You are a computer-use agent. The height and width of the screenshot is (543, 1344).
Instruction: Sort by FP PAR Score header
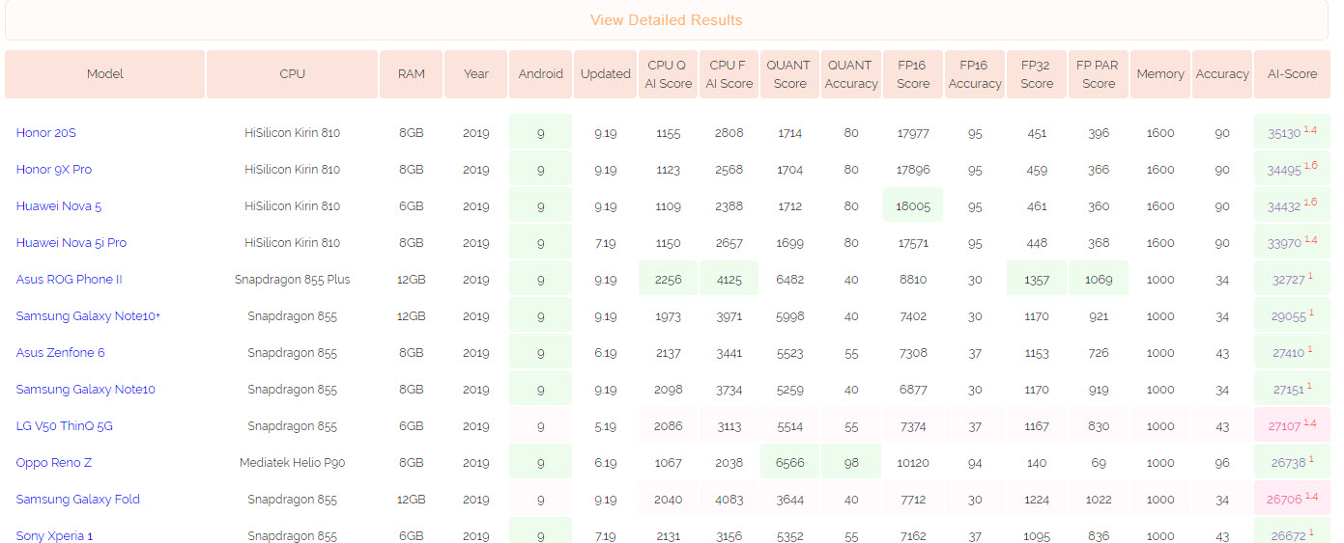click(x=1099, y=74)
